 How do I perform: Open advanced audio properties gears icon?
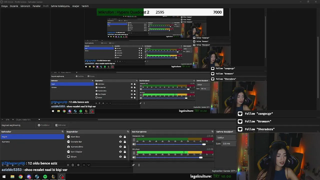click(x=133, y=165)
